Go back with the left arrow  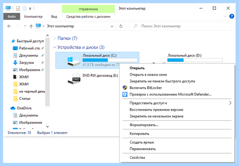[x=9, y=26]
